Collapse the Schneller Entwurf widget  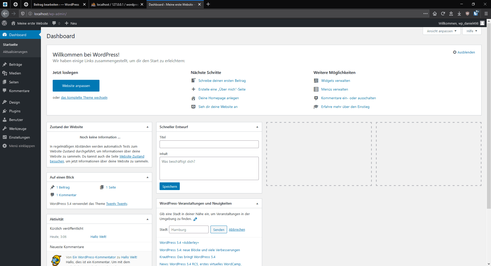tap(257, 127)
